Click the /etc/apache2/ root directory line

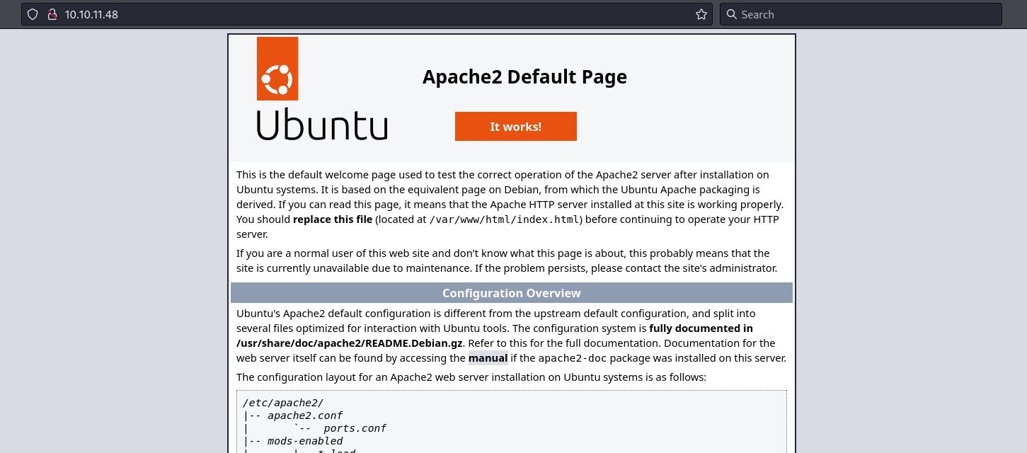pos(282,403)
